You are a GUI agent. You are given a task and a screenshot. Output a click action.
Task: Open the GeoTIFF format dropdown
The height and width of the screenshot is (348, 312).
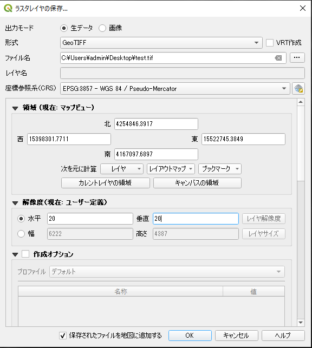(x=161, y=43)
